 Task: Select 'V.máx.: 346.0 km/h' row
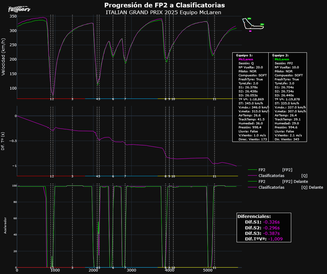pos(254,108)
